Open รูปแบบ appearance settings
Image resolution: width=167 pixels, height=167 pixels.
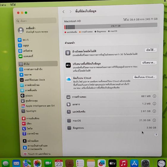pyautogui.click(x=27, y=96)
